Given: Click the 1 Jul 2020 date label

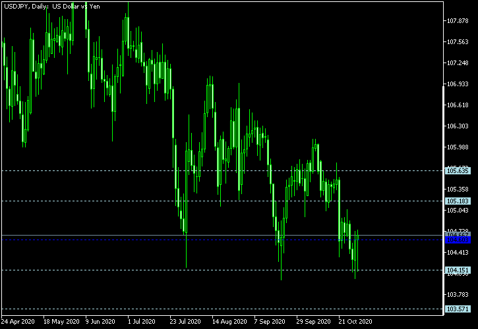Looking at the screenshot, I should (x=142, y=321).
